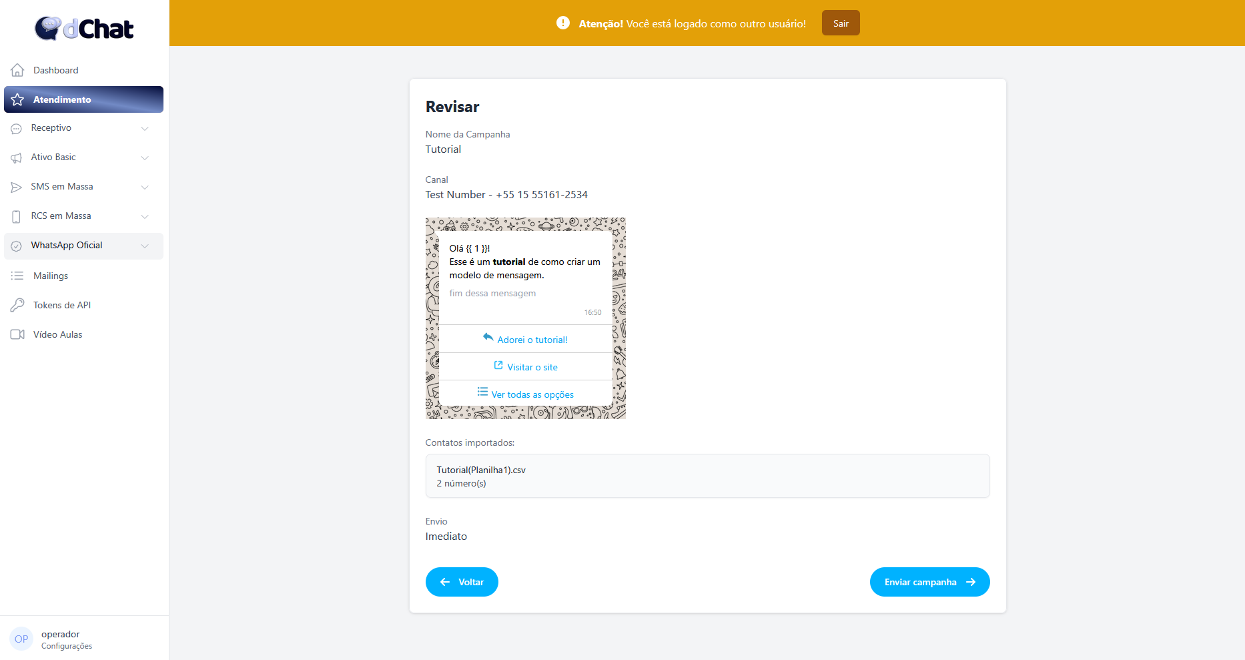Send the campaign with Enviar campanha
Screen dimensions: 1245x660
[929, 582]
